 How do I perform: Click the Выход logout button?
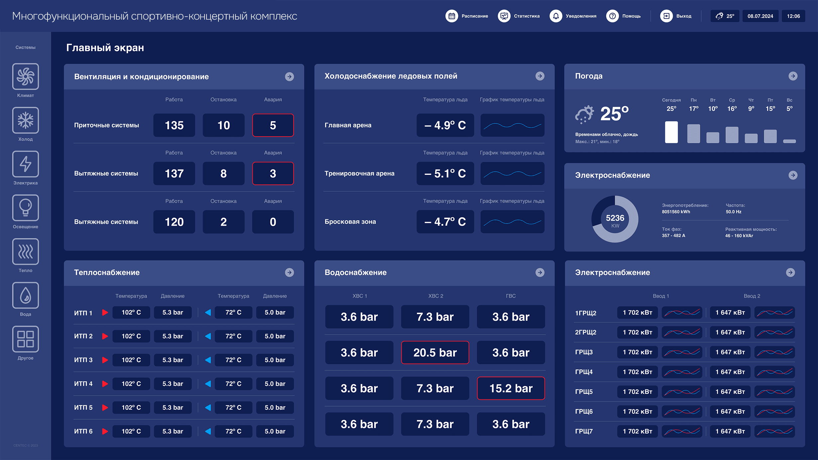point(666,16)
